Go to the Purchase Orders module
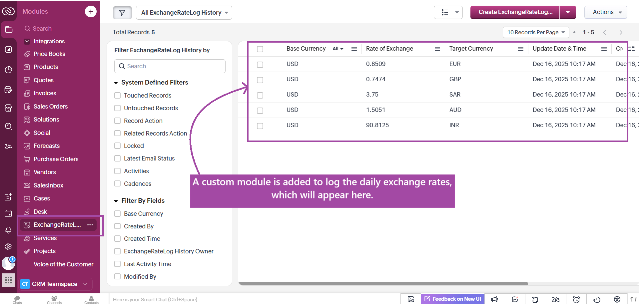 (56, 159)
